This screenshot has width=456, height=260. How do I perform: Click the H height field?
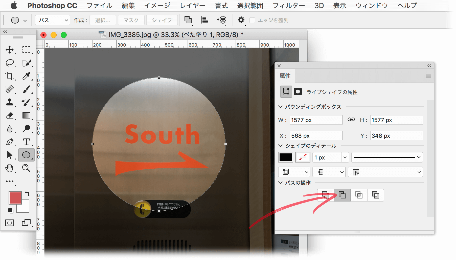(x=396, y=120)
